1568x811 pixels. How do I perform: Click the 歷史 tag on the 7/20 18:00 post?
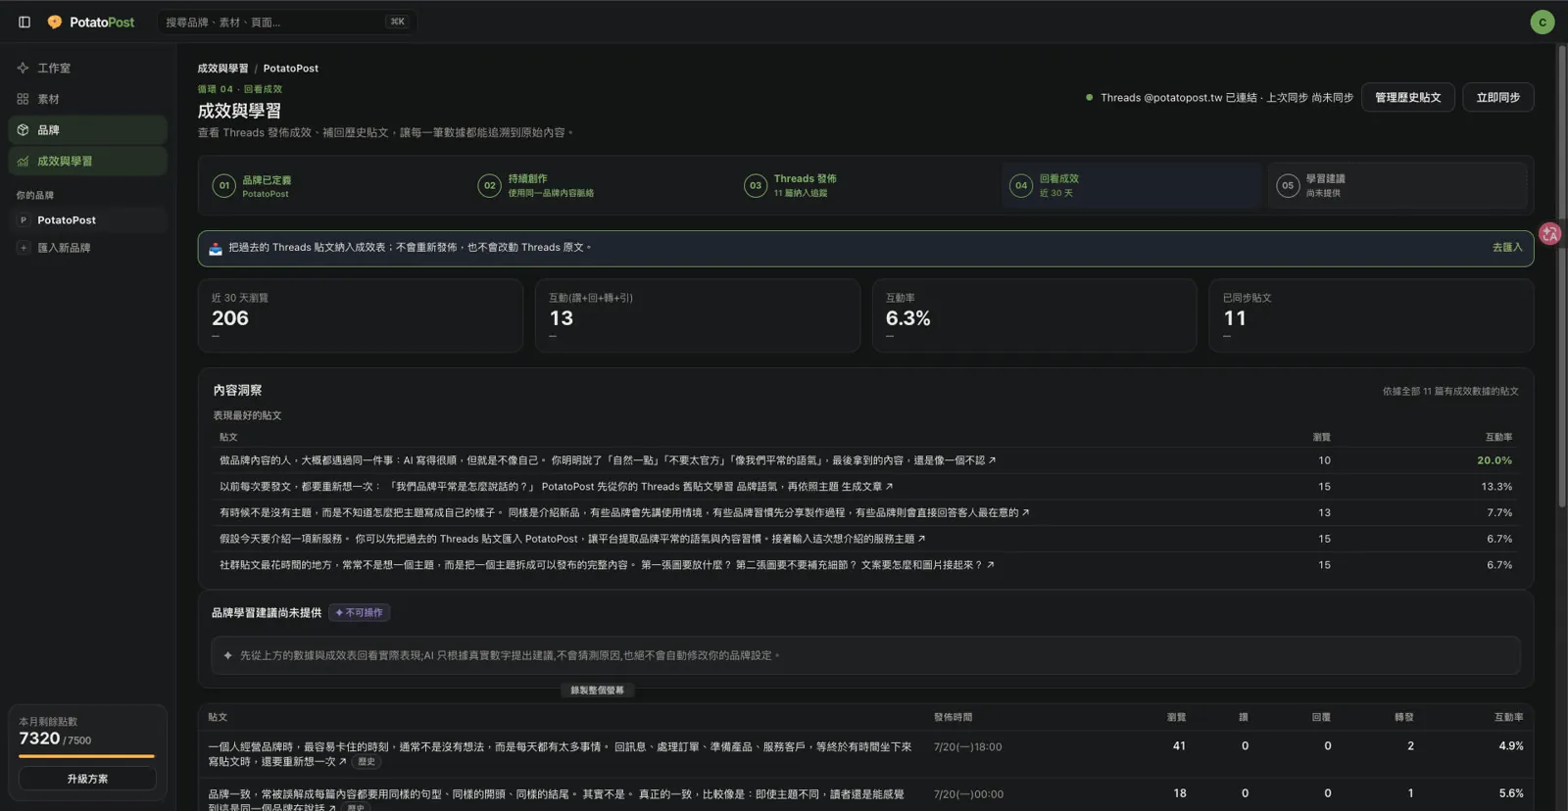(x=367, y=761)
